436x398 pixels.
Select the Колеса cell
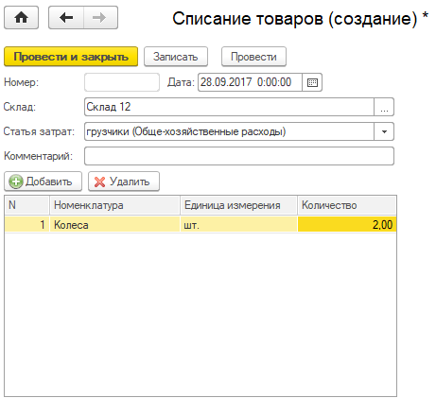click(114, 225)
